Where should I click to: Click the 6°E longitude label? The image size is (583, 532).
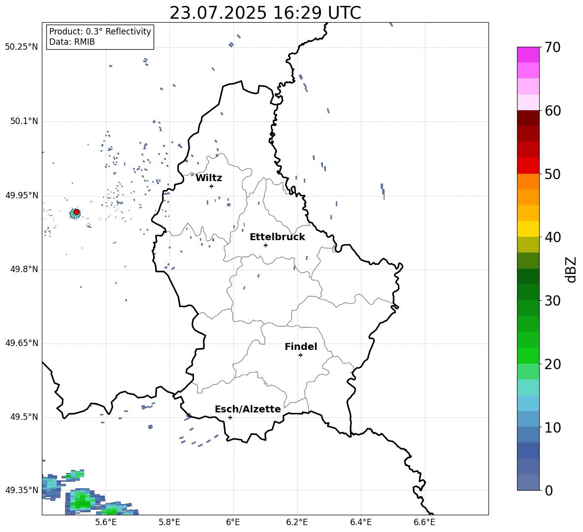[233, 523]
